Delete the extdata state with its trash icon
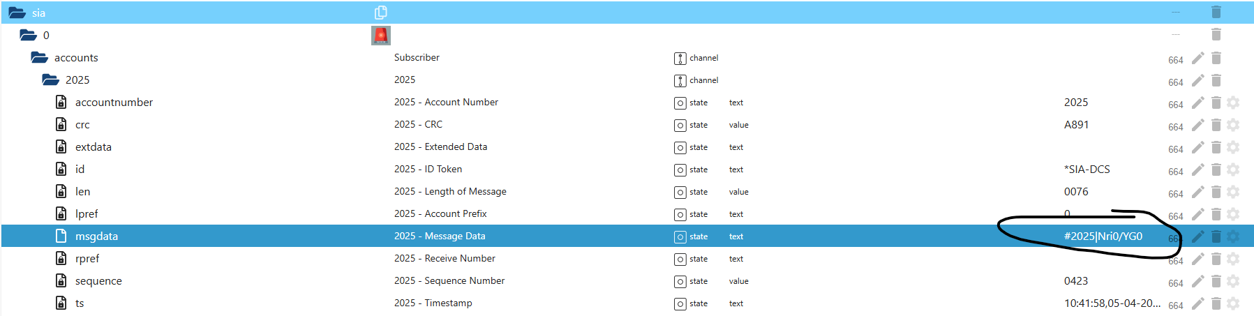This screenshot has width=1254, height=316. point(1216,147)
